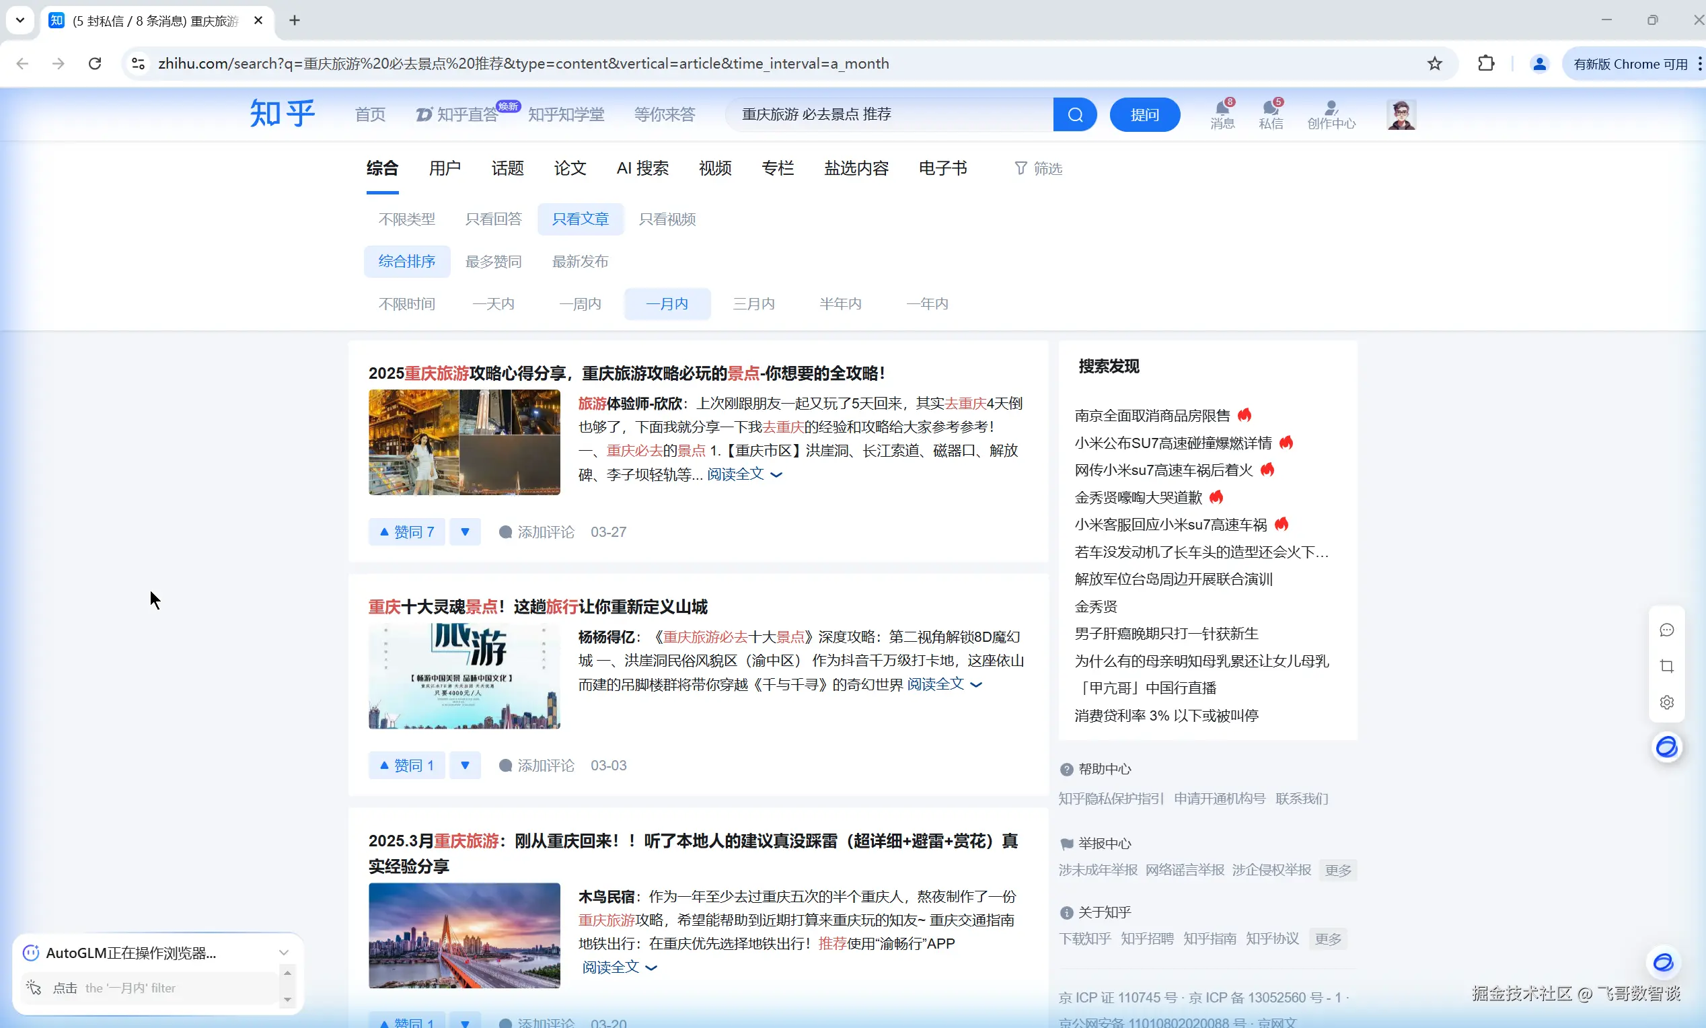This screenshot has width=1706, height=1028.
Task: Open 创作中心 creator center icon
Action: point(1331,114)
